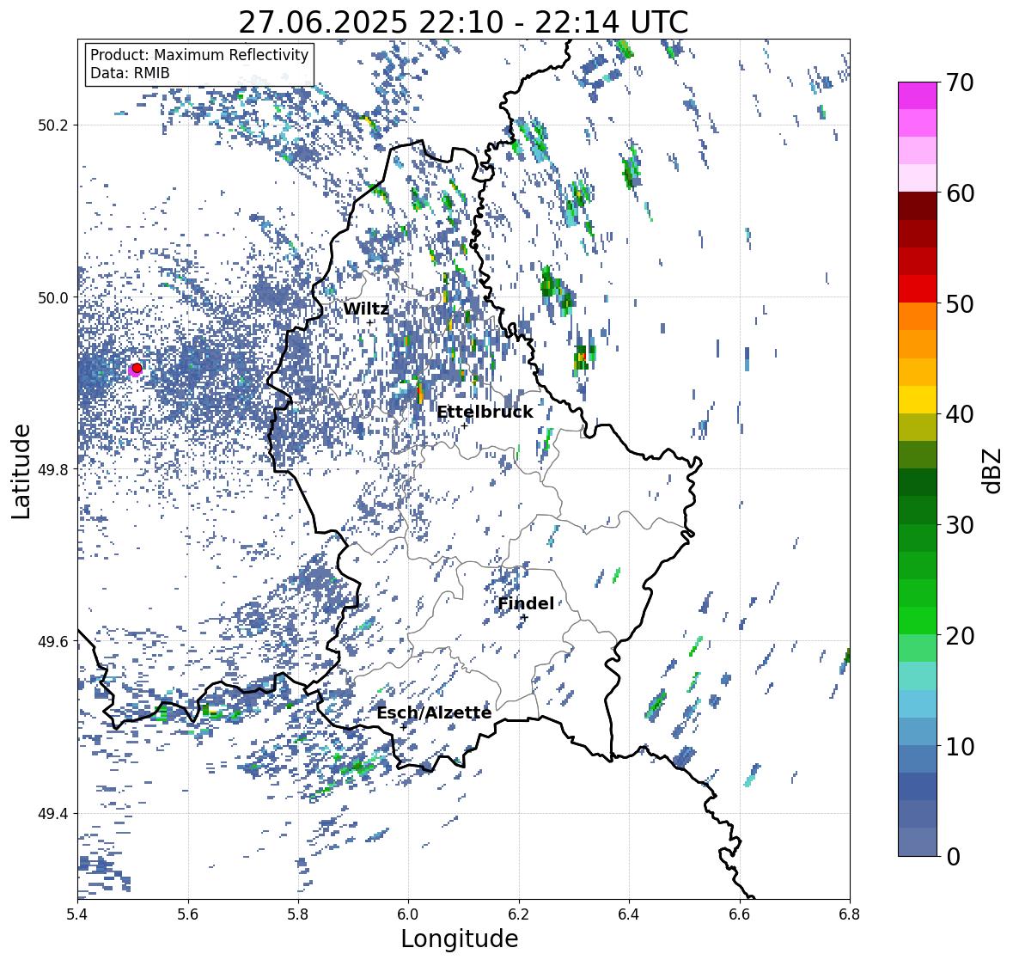Click the colorbar tick label 70
This screenshot has height=960, width=1013.
tap(960, 83)
